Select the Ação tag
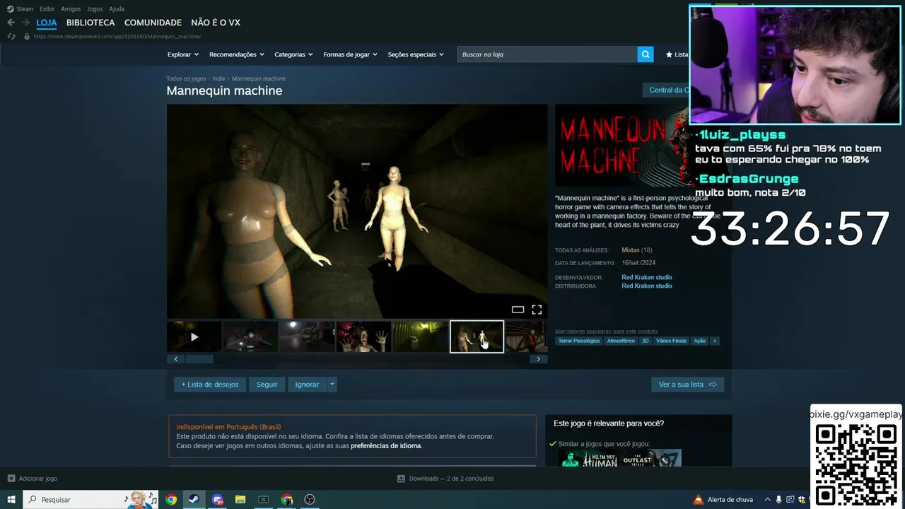905x509 pixels. (699, 341)
